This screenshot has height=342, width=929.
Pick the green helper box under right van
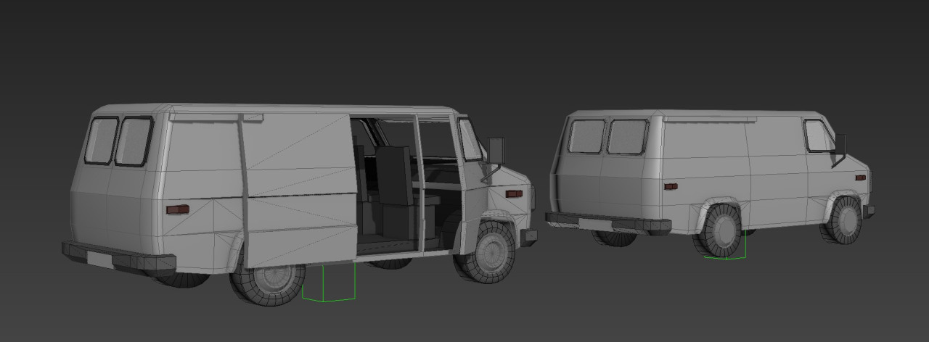coord(726,246)
